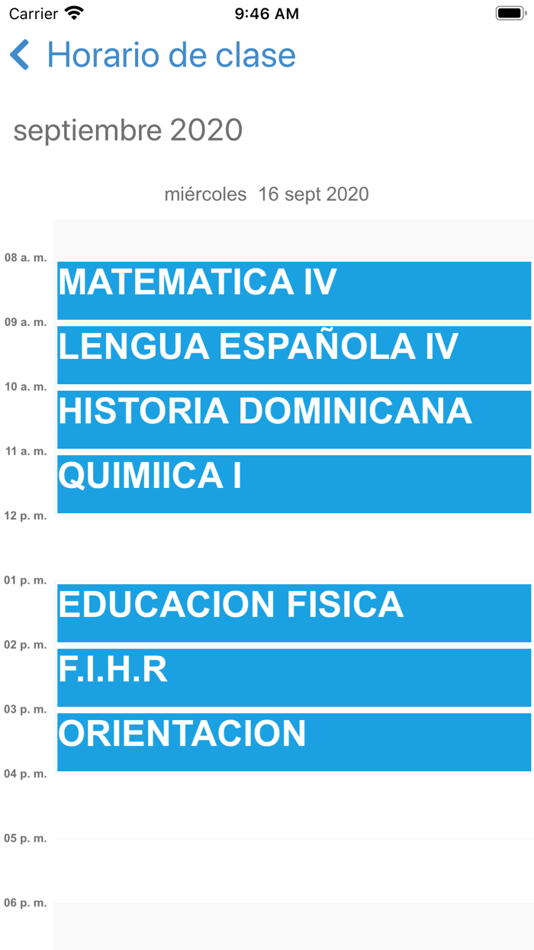Tap the Wi-Fi icon in status bar
This screenshot has height=950, width=534.
72,12
